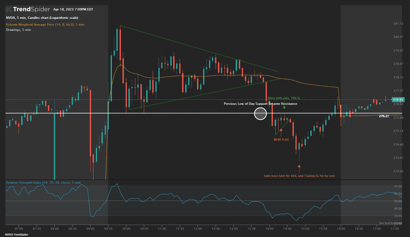The image size is (410, 237).
Task: Click the 09:00 time axis label
Action: pyautogui.click(x=91, y=228)
